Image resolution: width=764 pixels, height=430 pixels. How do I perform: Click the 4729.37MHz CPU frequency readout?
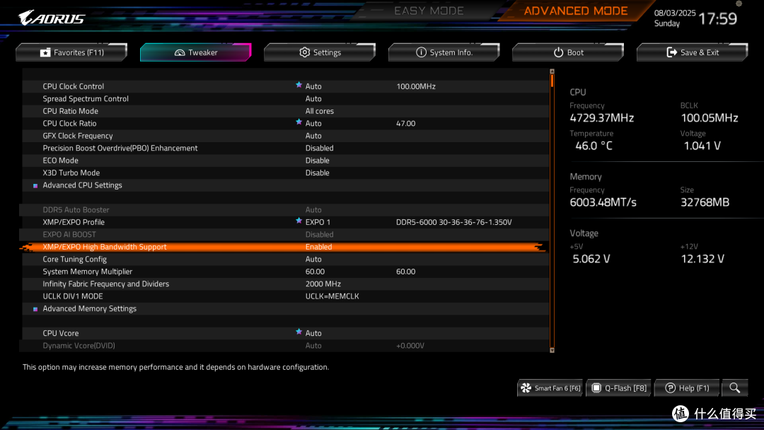pyautogui.click(x=602, y=118)
